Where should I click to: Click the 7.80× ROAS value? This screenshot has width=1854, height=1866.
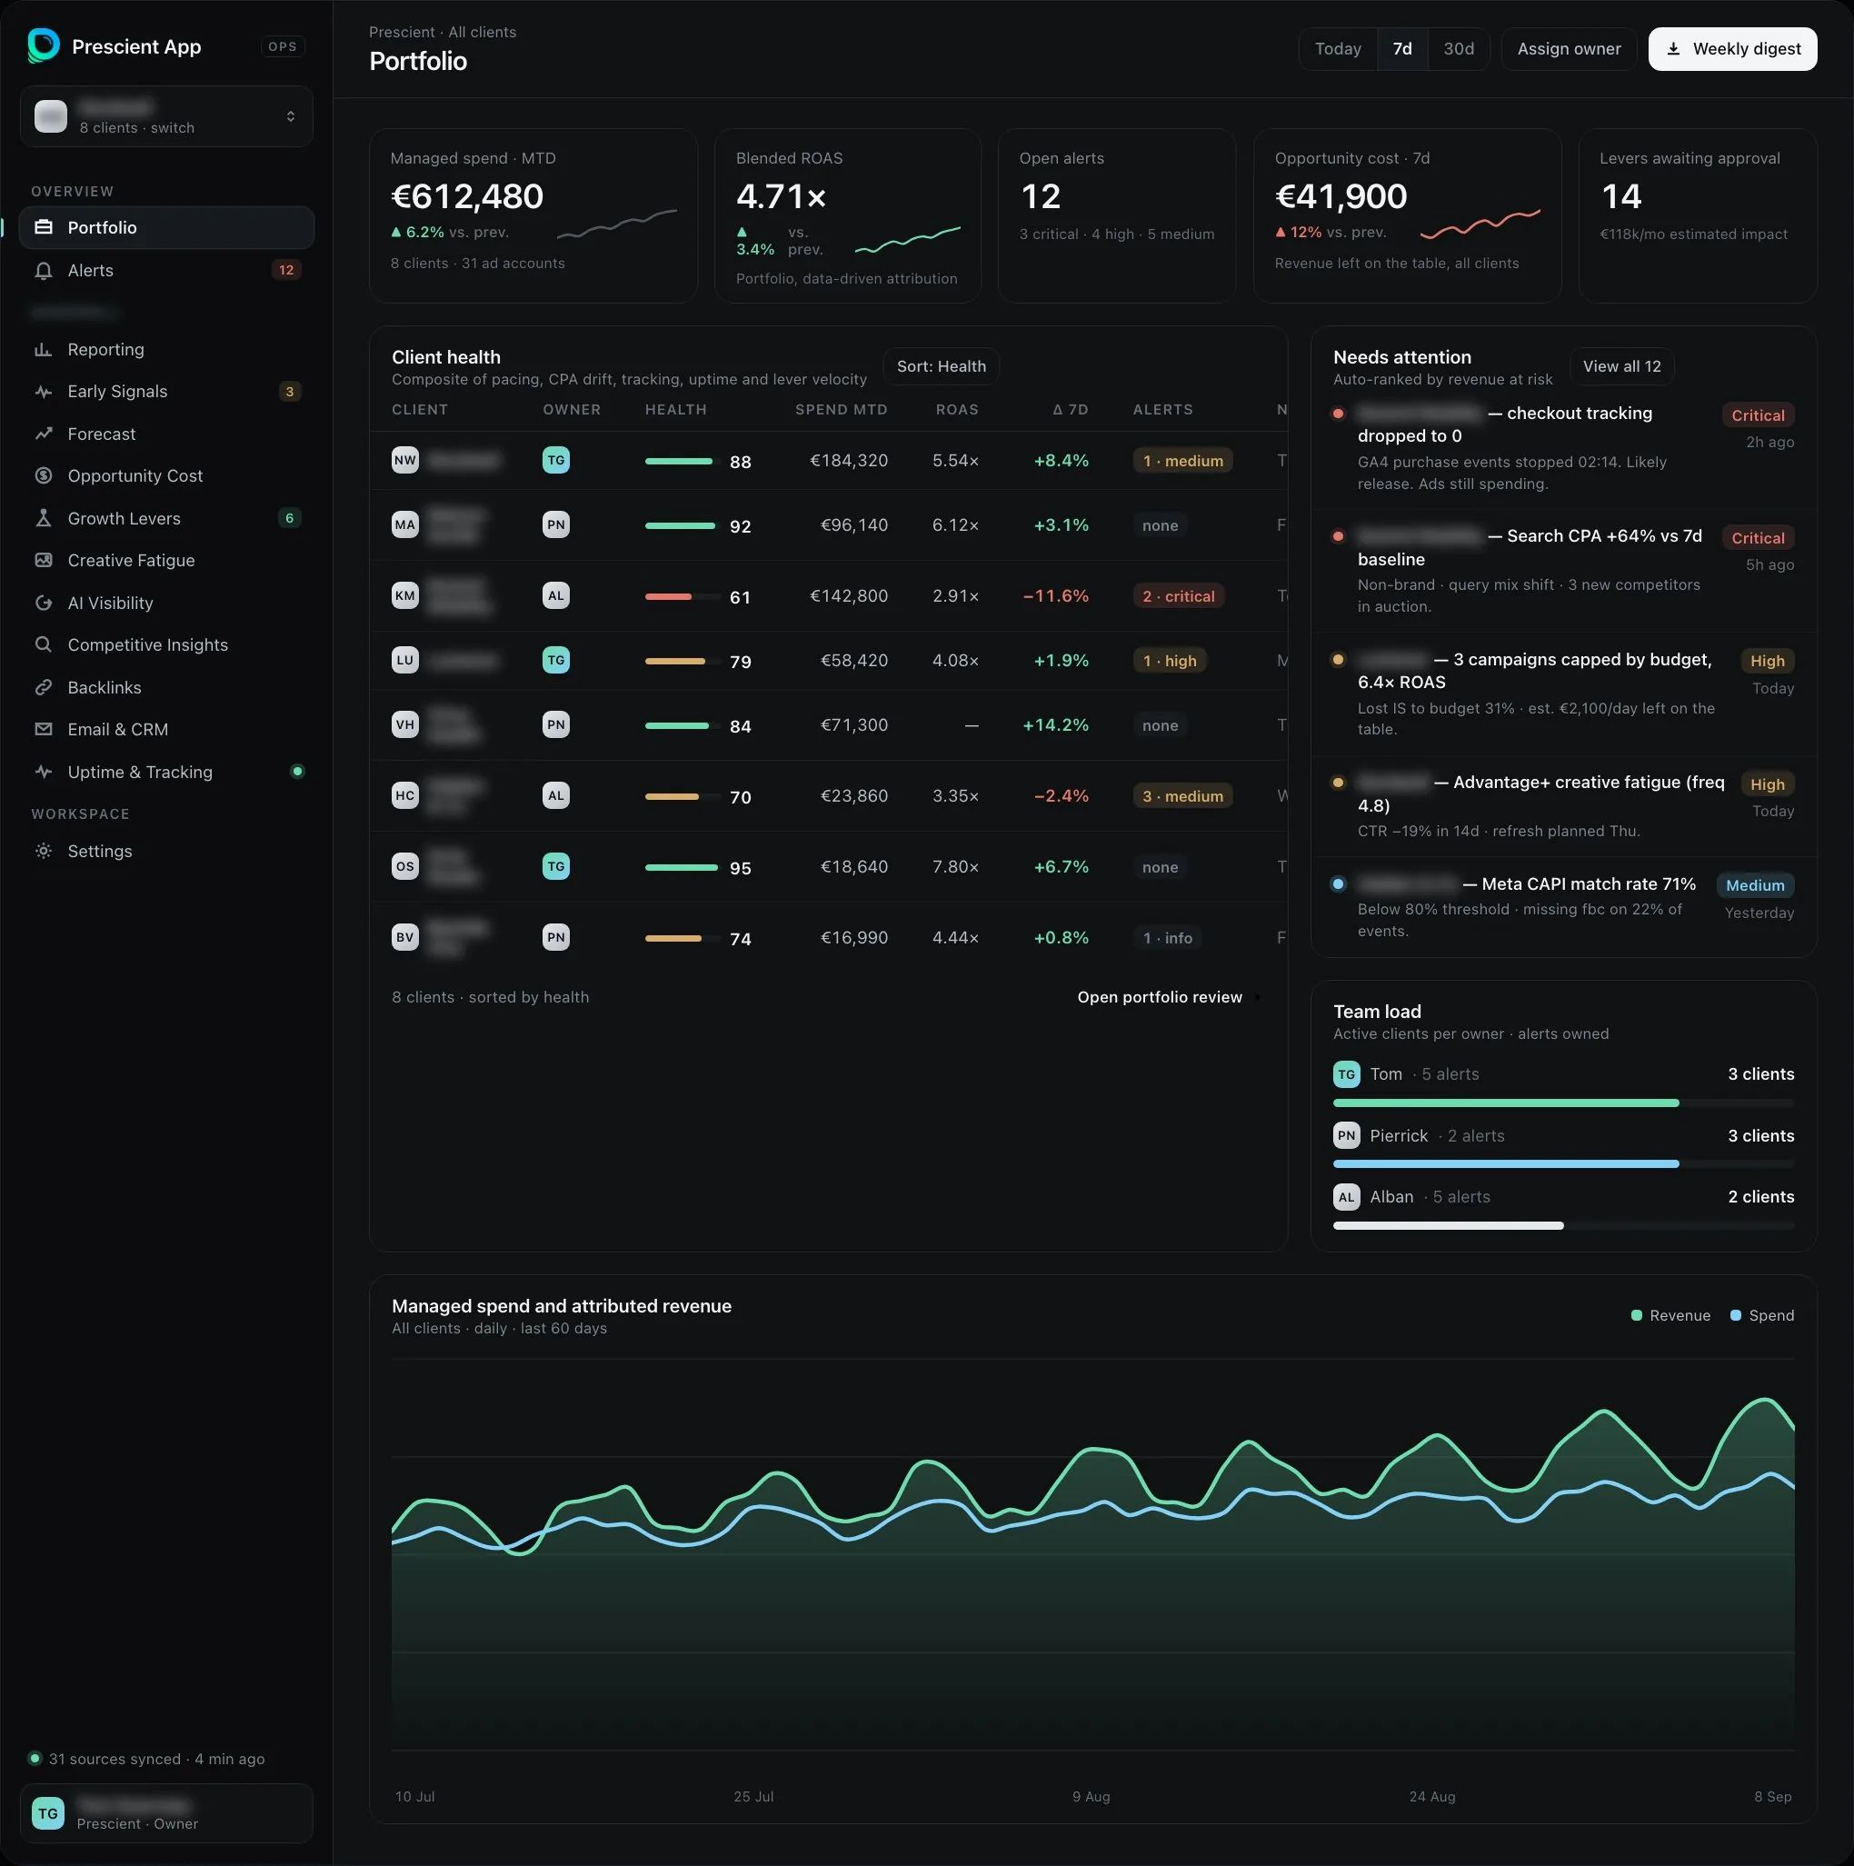tap(955, 867)
